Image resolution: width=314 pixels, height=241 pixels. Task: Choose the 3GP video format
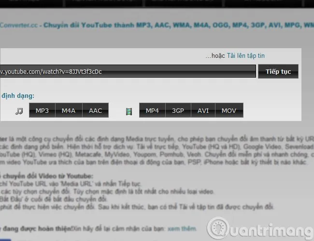coord(178,111)
